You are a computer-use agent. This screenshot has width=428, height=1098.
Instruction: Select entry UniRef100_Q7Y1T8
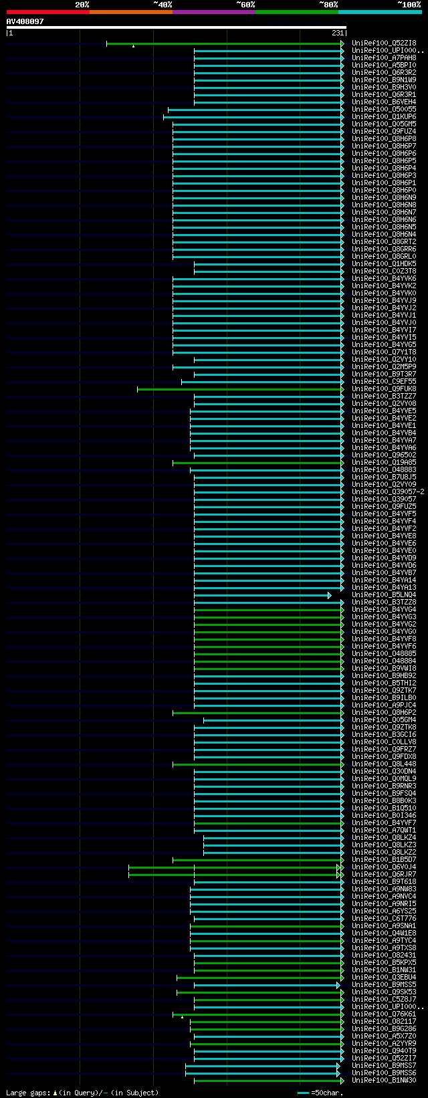[x=384, y=352]
